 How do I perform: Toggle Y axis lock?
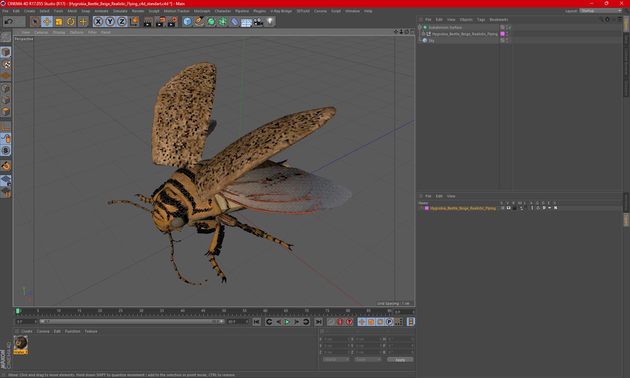coord(110,22)
